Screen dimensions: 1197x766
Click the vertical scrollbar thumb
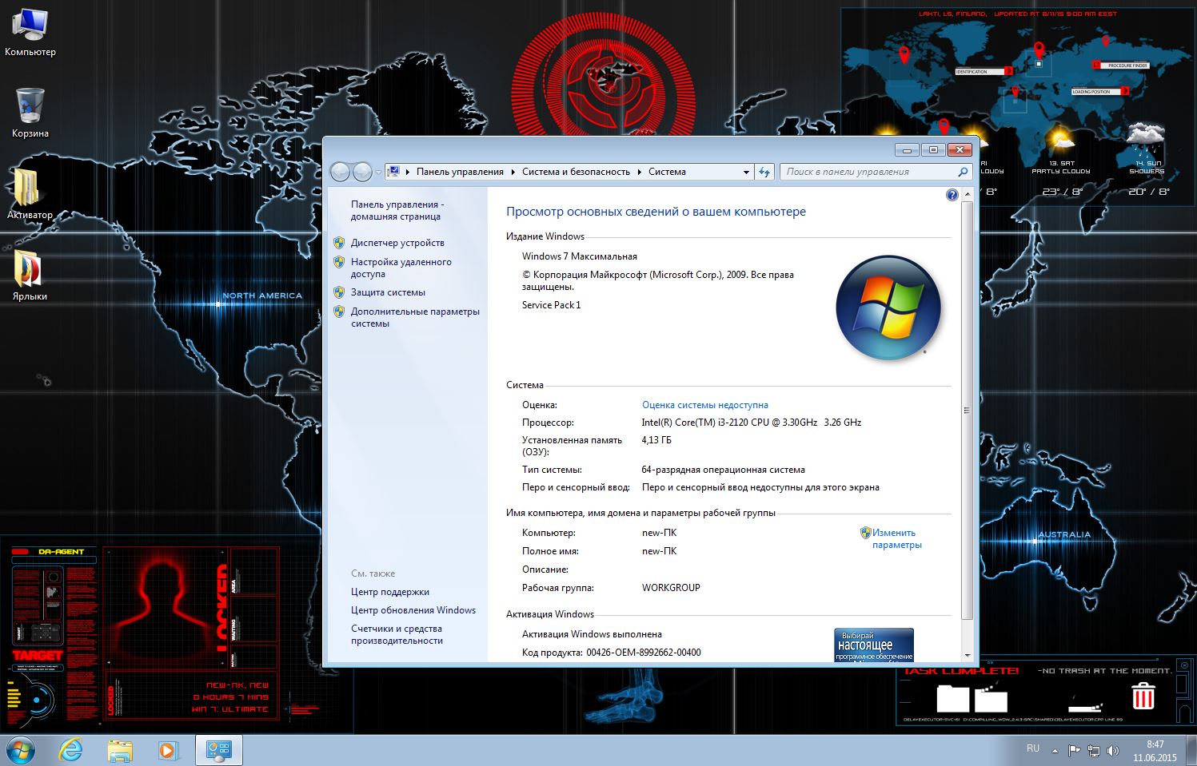pyautogui.click(x=967, y=410)
